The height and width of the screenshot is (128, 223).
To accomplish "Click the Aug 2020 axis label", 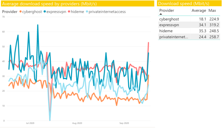I will [x=77, y=123].
